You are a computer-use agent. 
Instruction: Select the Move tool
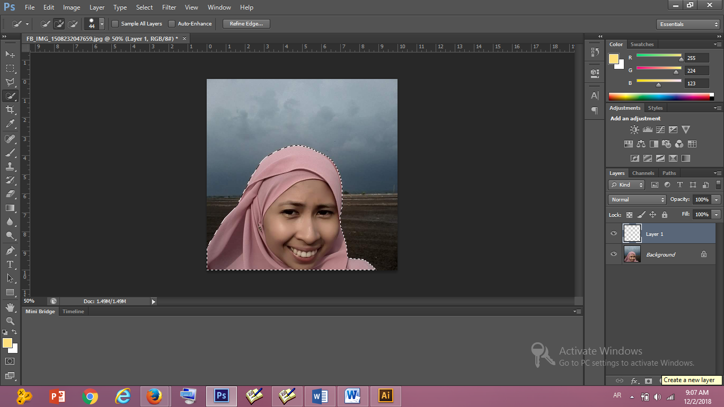point(10,54)
